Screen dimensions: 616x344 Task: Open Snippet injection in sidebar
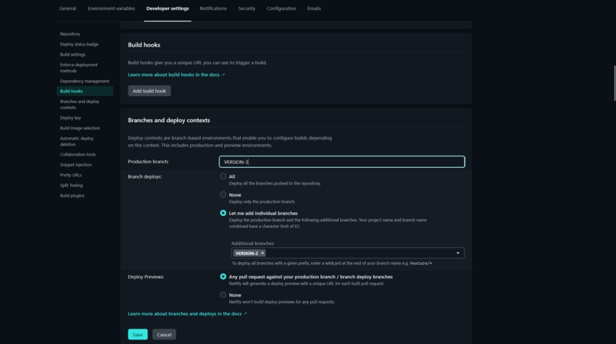[x=76, y=165]
